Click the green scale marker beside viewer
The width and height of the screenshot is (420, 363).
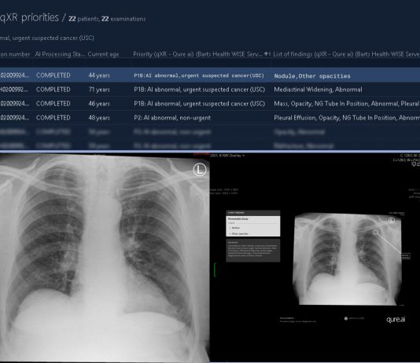(x=215, y=270)
